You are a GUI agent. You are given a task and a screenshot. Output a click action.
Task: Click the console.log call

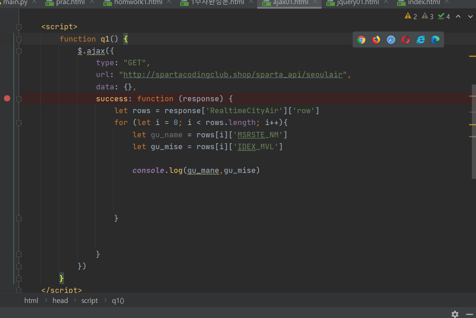196,171
